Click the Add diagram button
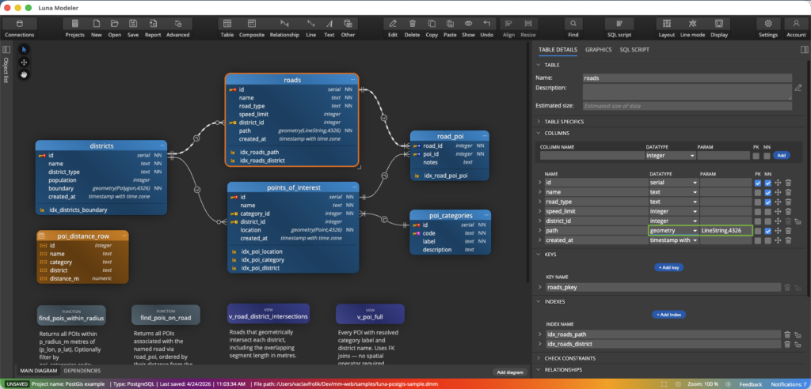The width and height of the screenshot is (811, 389). click(511, 372)
